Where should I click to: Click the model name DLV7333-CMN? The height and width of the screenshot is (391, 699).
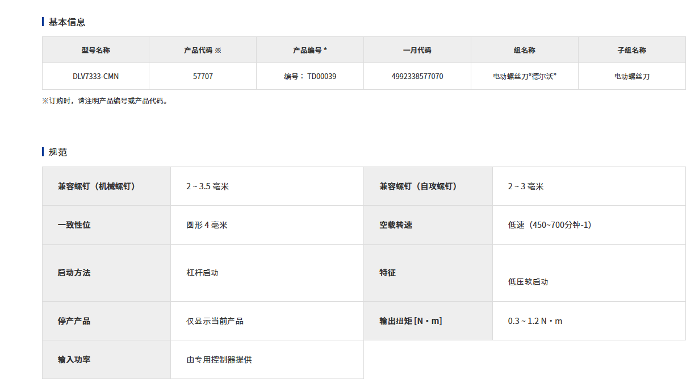pyautogui.click(x=96, y=76)
